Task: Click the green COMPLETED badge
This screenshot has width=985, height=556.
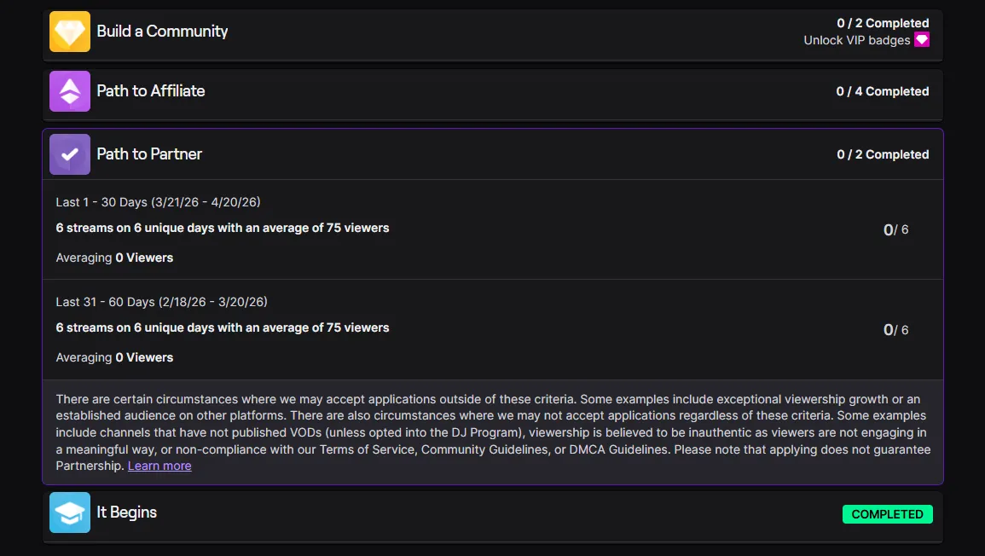Action: coord(887,514)
